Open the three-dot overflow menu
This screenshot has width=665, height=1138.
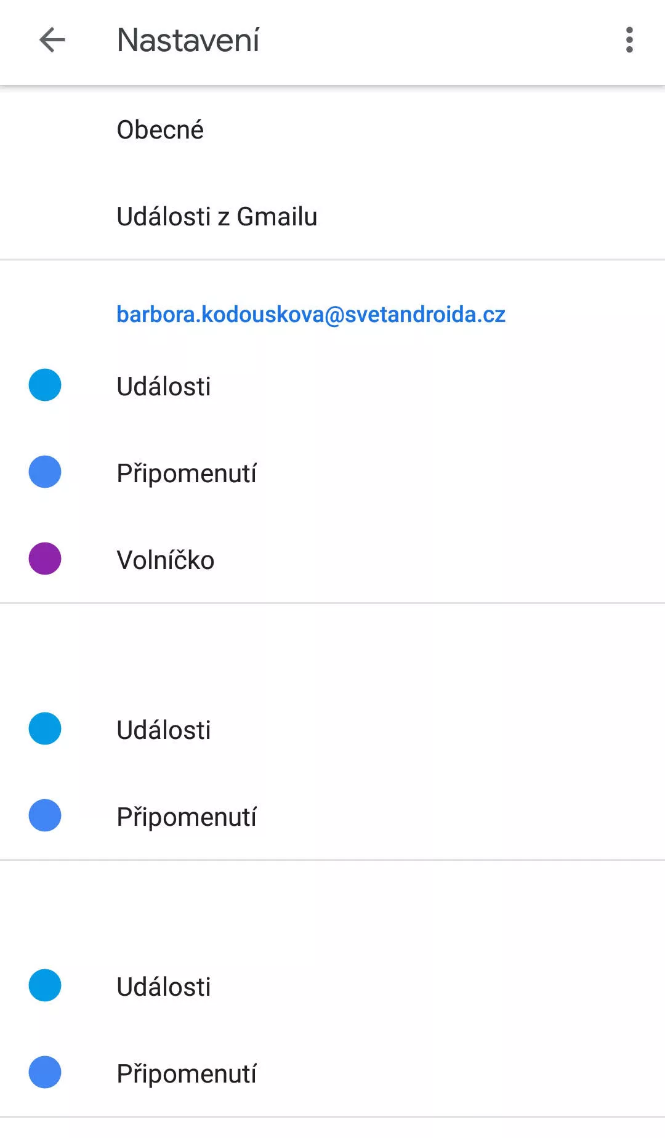click(629, 41)
